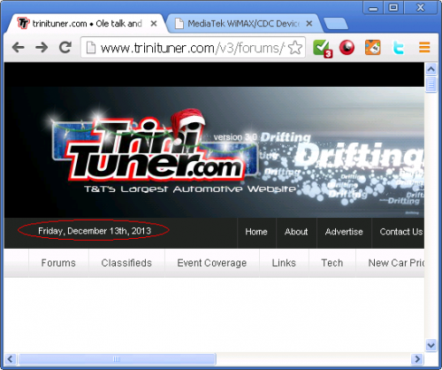The image size is (442, 370).
Task: Reload the page with the refresh icon
Action: tap(65, 47)
